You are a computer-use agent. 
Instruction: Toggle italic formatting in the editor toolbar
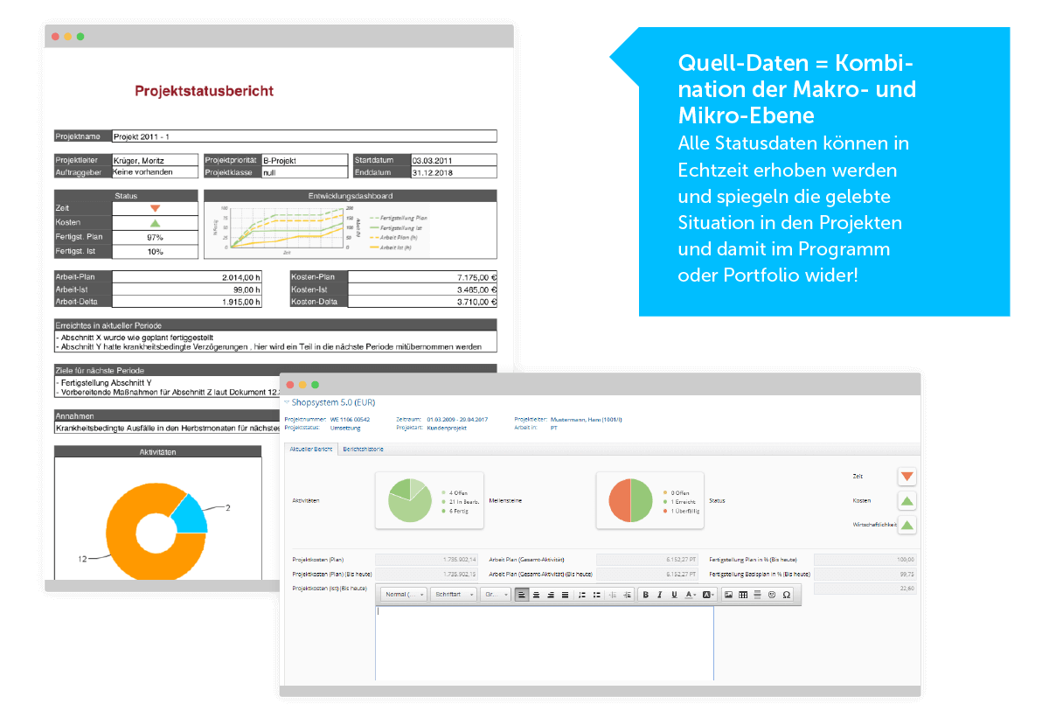coord(660,595)
